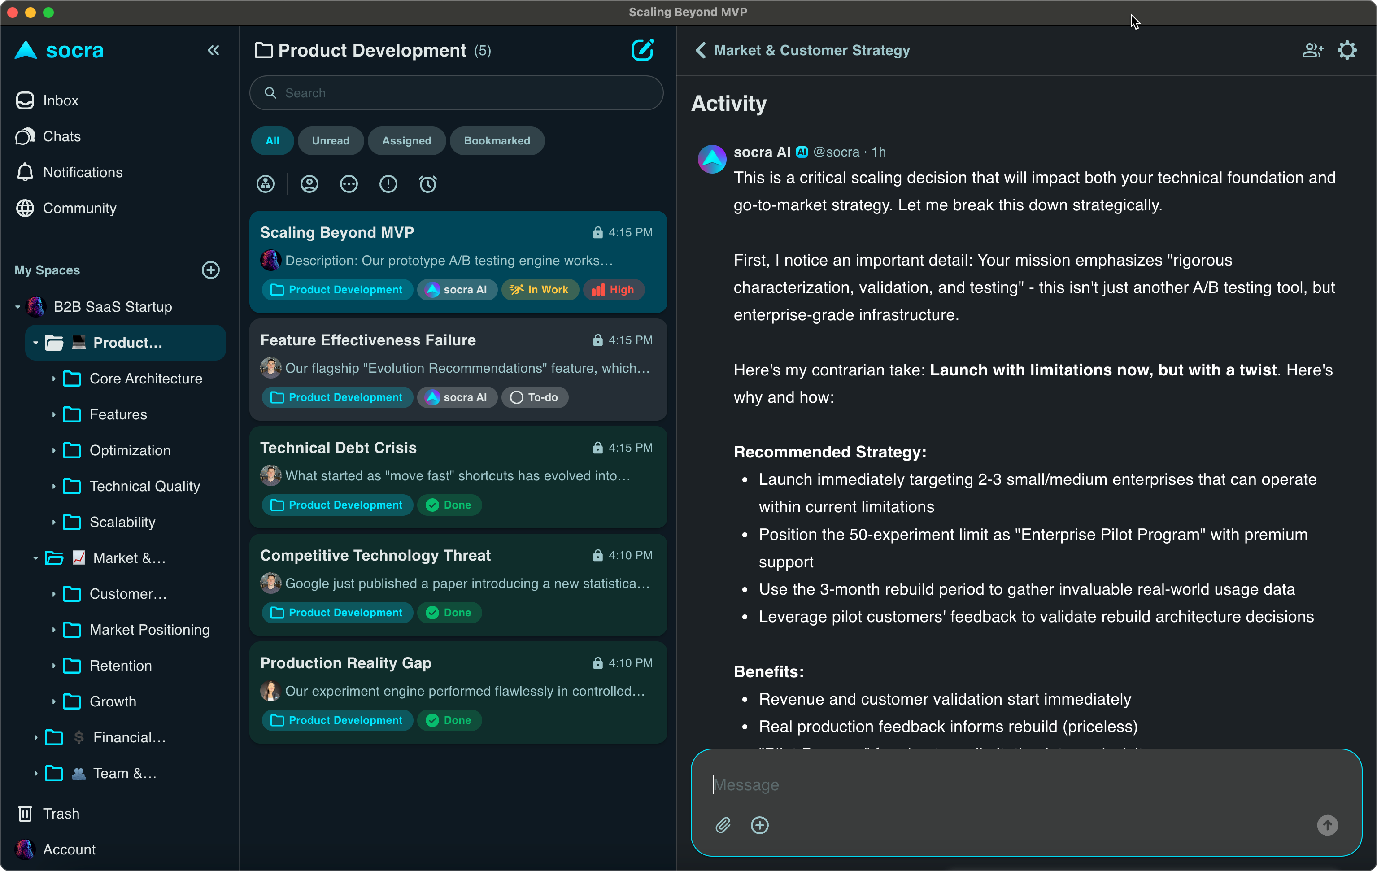Click the snooze alarm clock filter icon
The width and height of the screenshot is (1377, 871).
[428, 184]
